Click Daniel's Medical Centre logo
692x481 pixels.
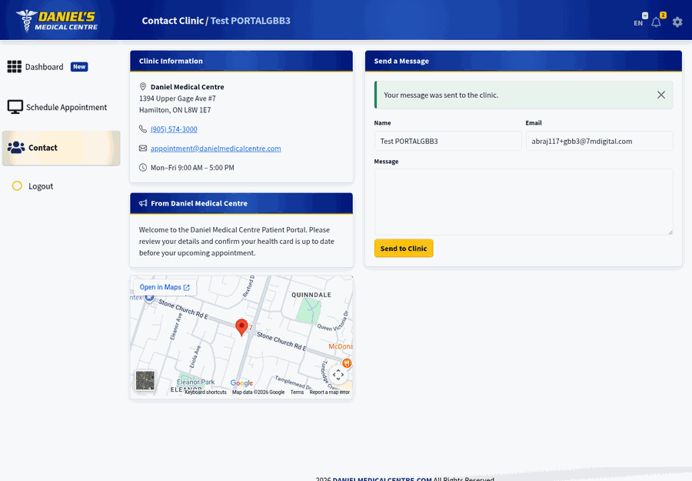pyautogui.click(x=57, y=21)
